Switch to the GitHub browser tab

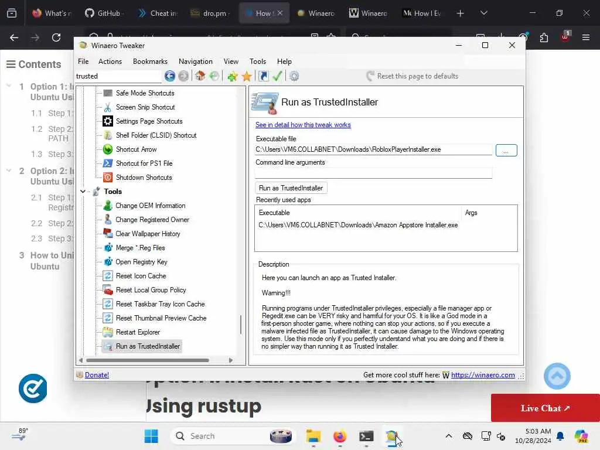tap(103, 13)
